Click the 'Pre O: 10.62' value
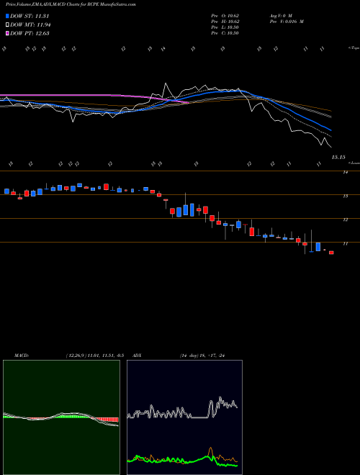 click(225, 15)
